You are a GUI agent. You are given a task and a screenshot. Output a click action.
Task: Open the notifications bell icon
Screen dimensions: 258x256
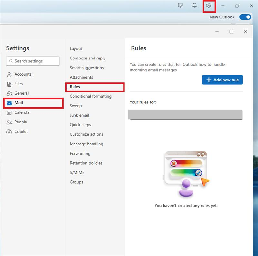[x=194, y=5]
